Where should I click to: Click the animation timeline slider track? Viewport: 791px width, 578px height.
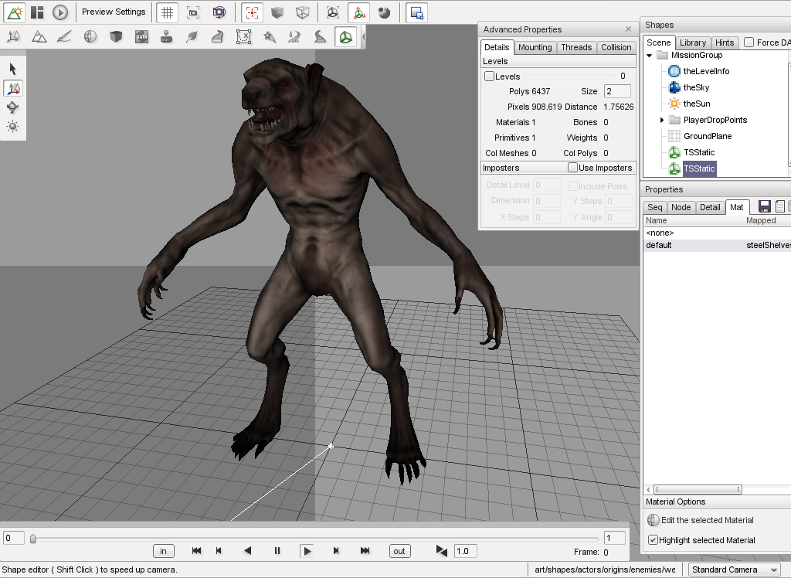click(x=309, y=539)
